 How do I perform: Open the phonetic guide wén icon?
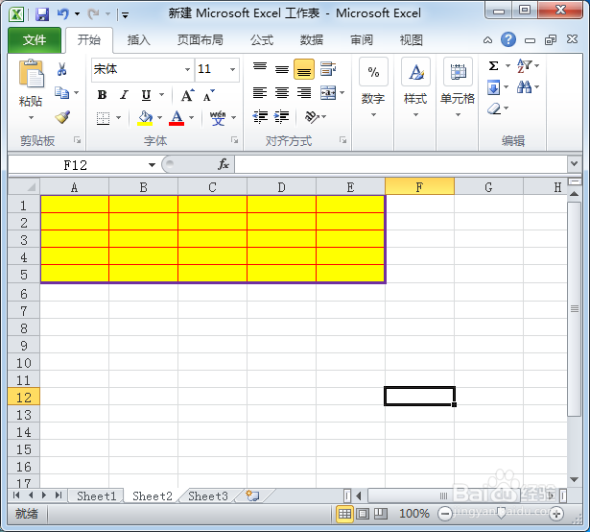(218, 118)
